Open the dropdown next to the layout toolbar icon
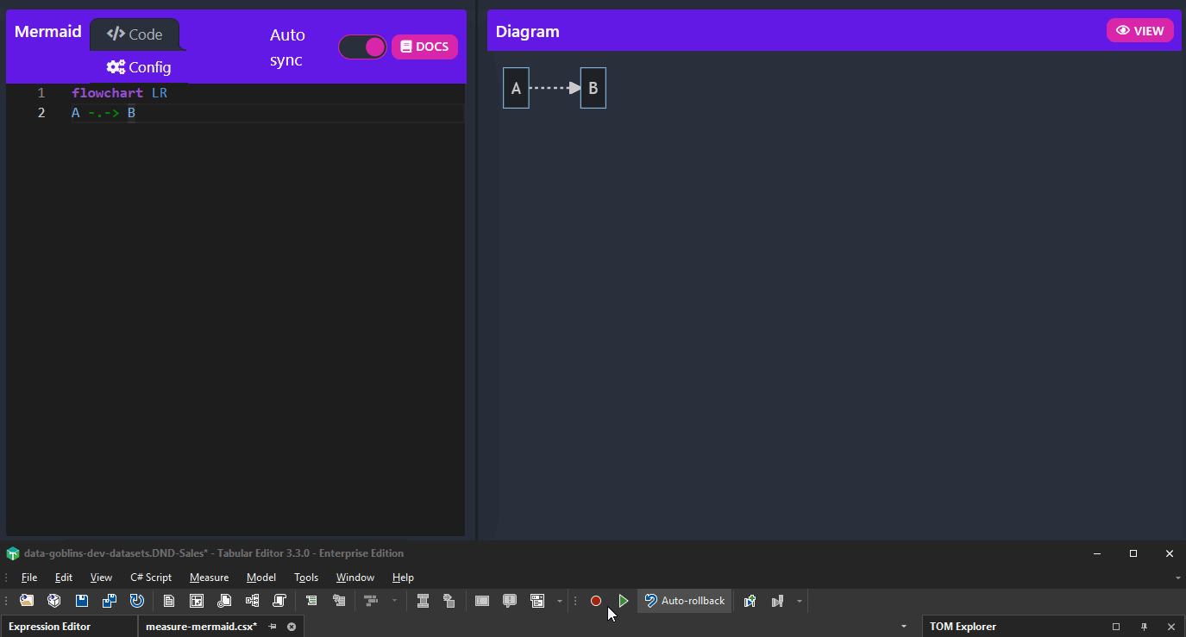This screenshot has width=1186, height=637. point(394,601)
